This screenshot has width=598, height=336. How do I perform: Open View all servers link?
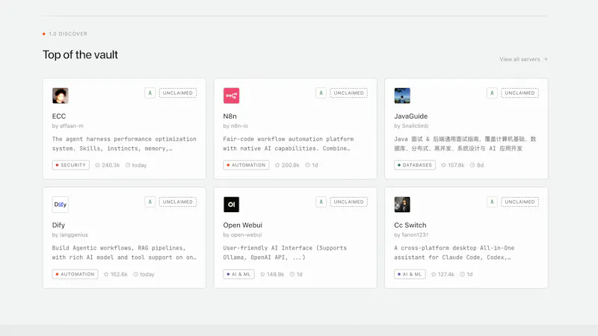(523, 60)
